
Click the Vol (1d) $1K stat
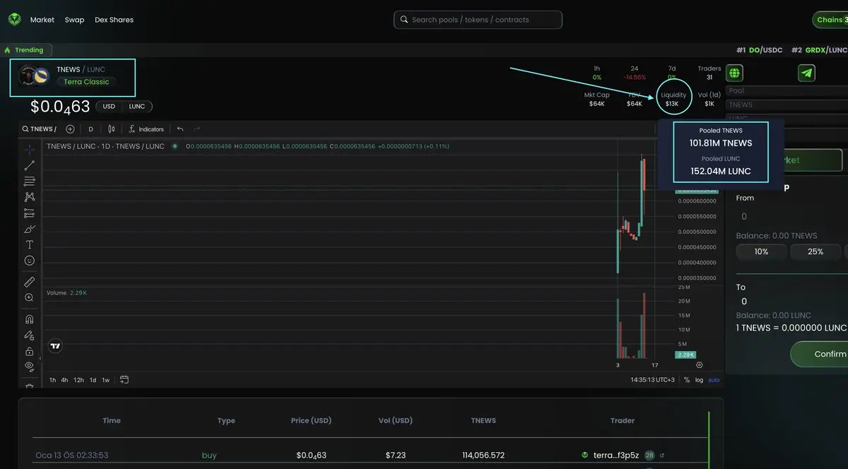pos(709,99)
